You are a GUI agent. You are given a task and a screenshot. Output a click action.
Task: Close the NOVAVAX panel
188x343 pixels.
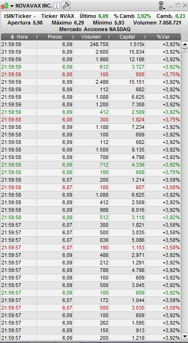[185, 6]
